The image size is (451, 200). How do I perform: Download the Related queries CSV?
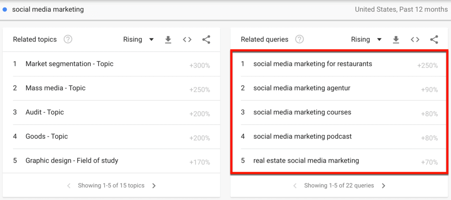point(396,40)
